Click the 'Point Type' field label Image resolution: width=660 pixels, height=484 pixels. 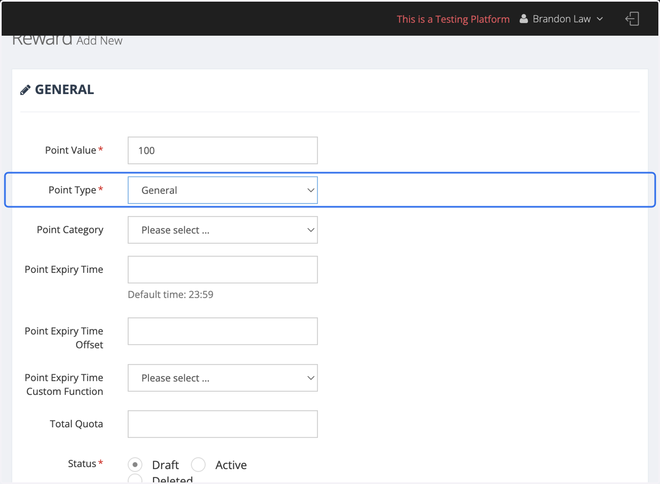(72, 190)
